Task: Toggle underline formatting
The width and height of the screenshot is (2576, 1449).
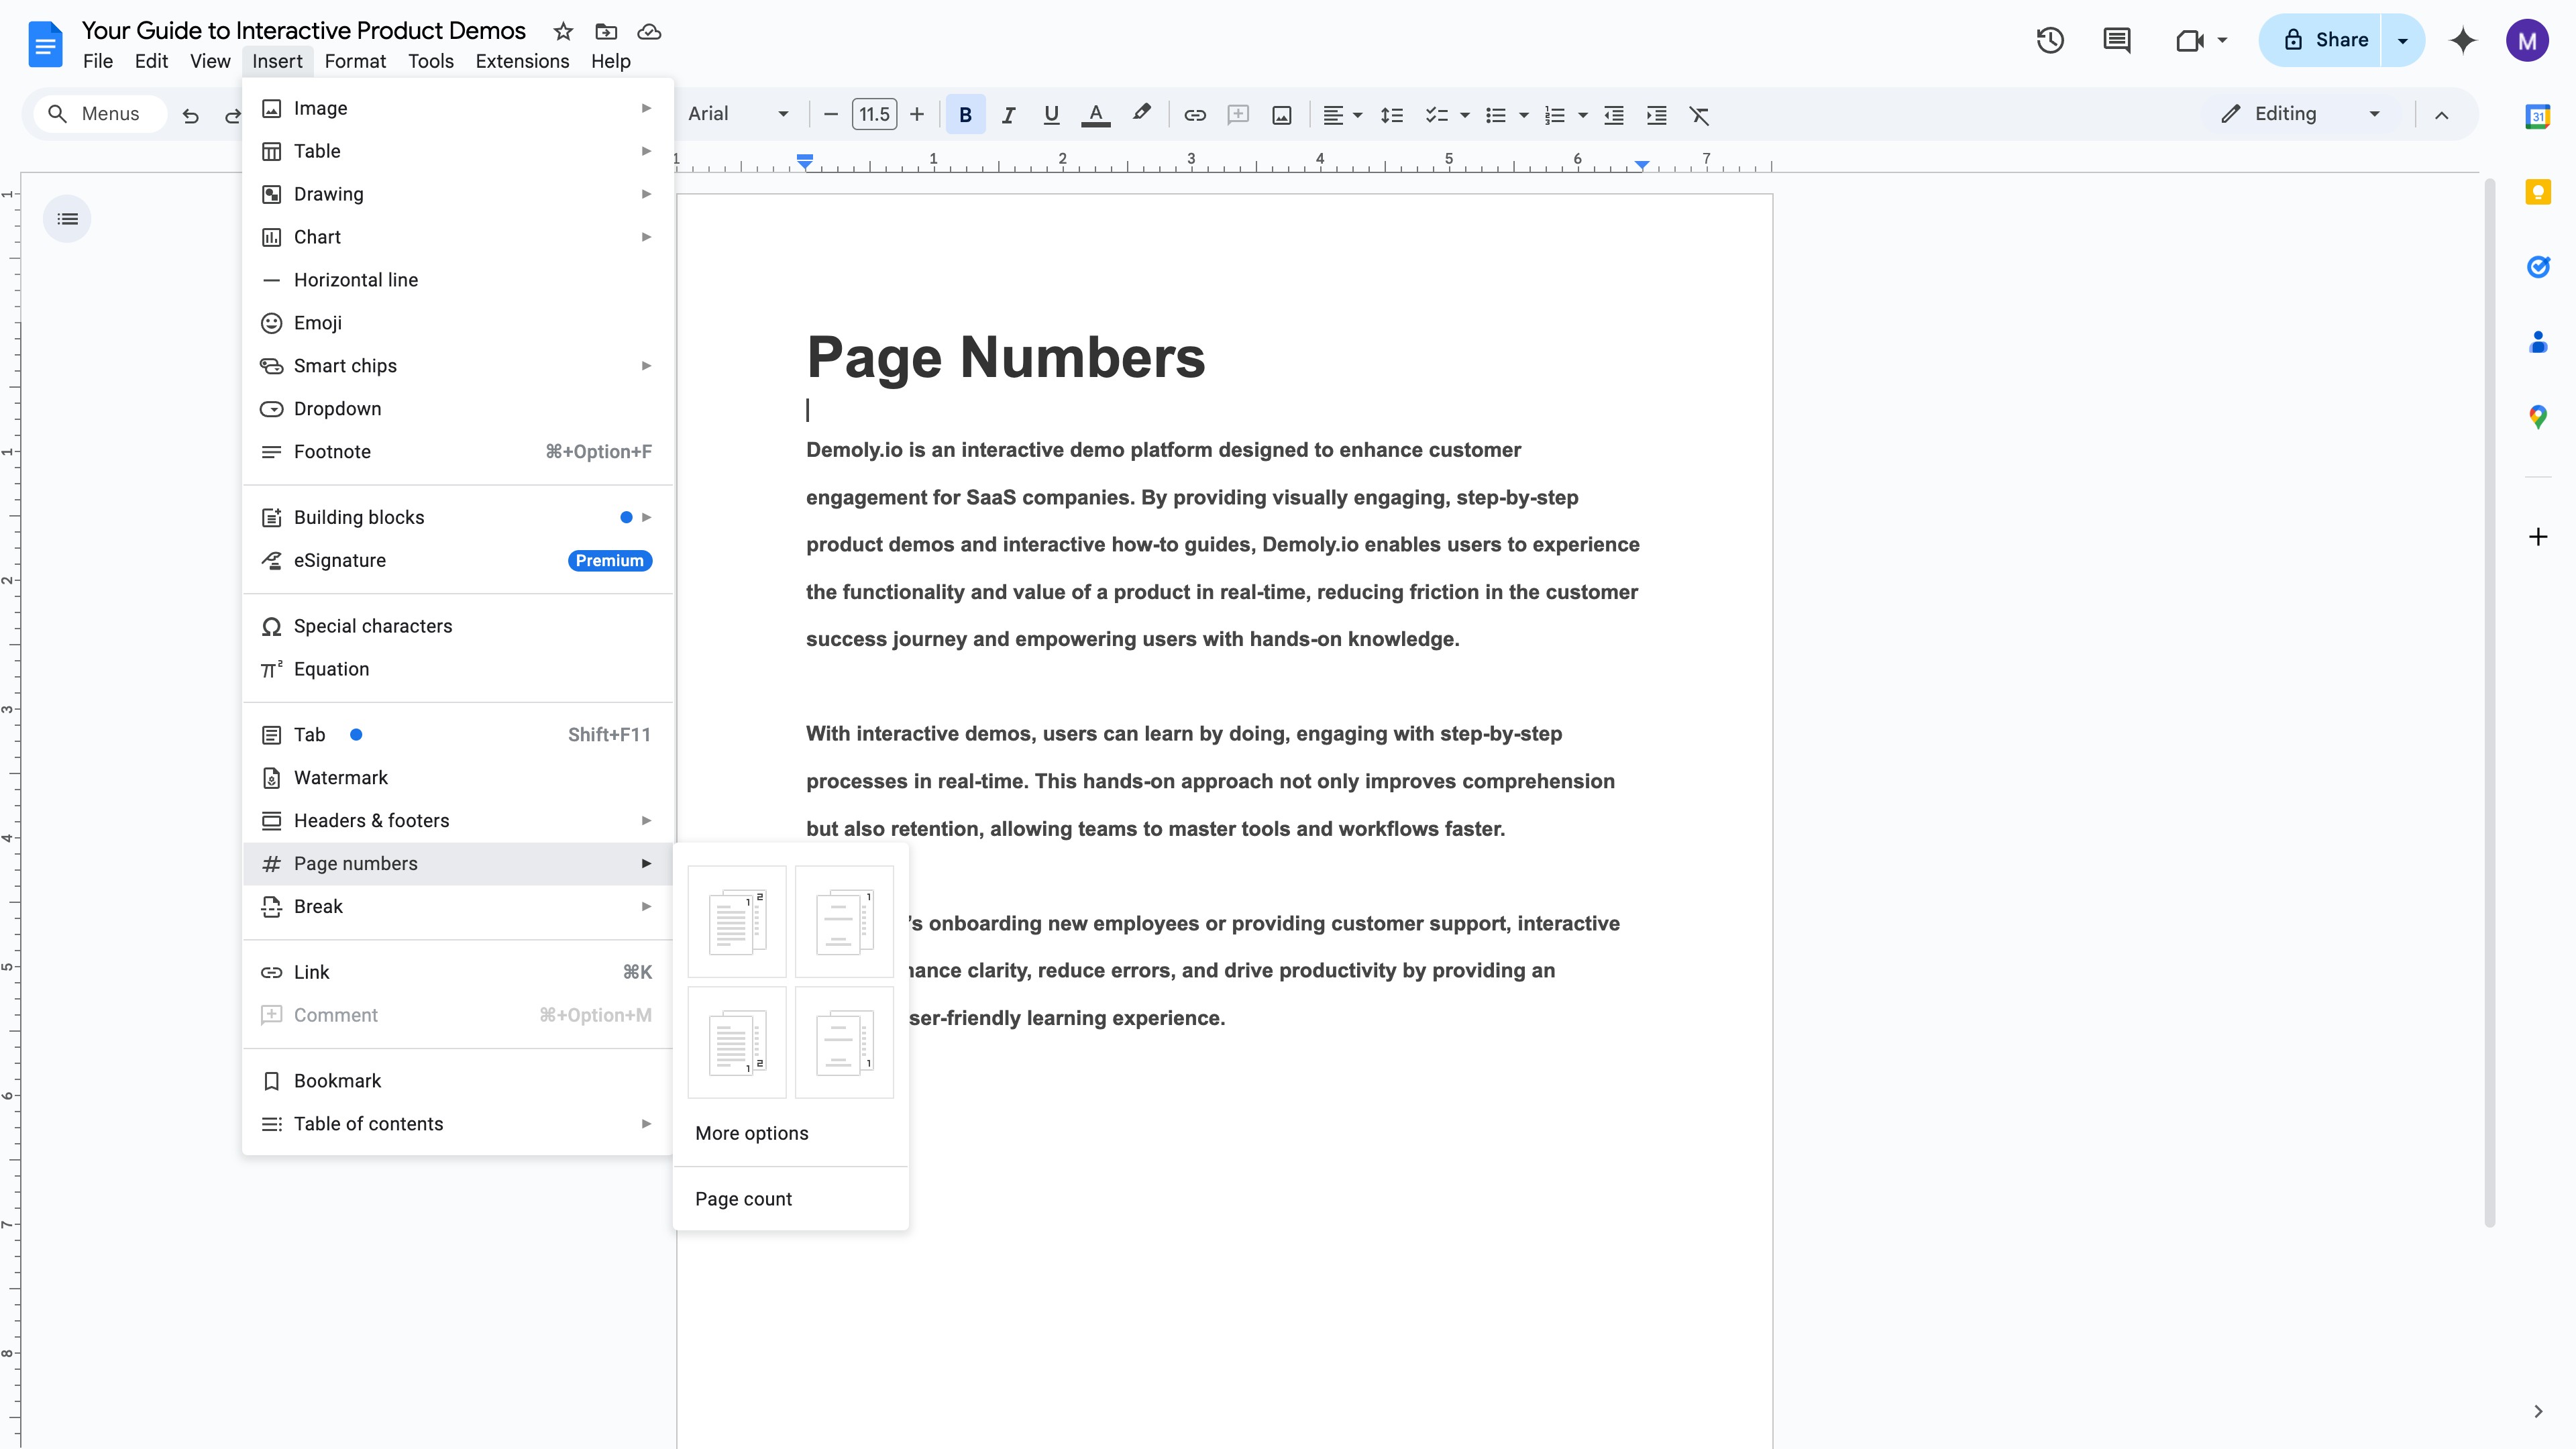Action: coord(1051,115)
